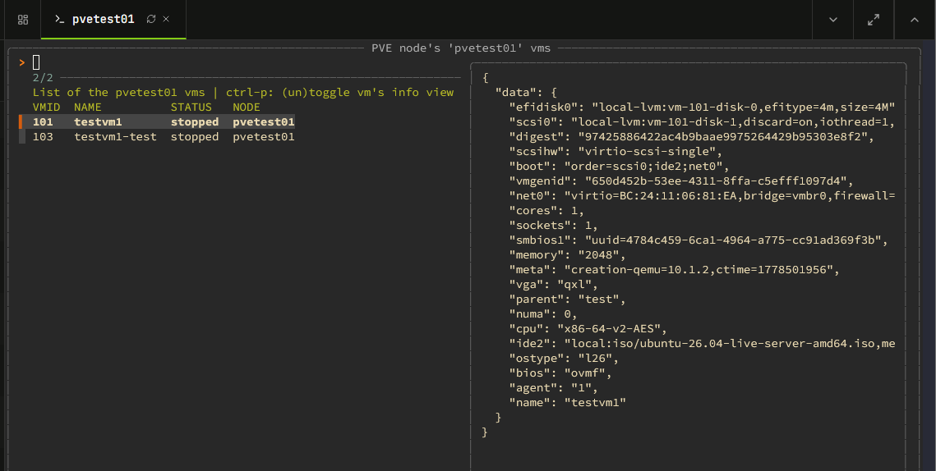The width and height of the screenshot is (936, 471).
Task: Click the expand to fullscreen arrows icon
Action: pos(874,20)
